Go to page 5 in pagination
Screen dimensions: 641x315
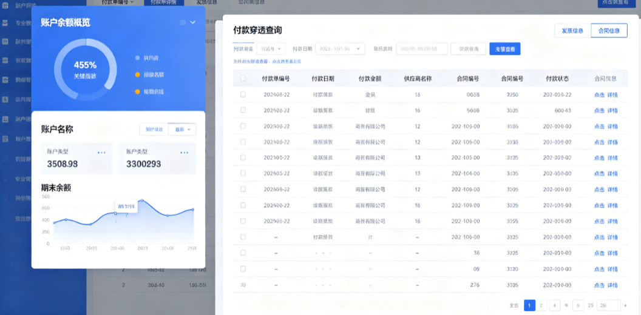tap(578, 305)
